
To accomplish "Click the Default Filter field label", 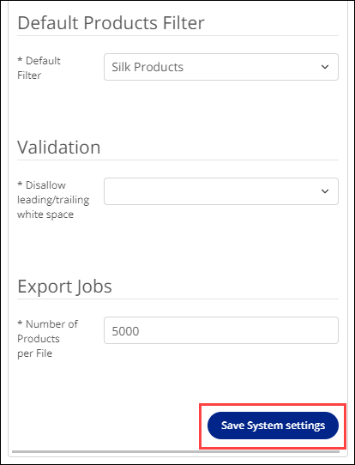I will 39,68.
